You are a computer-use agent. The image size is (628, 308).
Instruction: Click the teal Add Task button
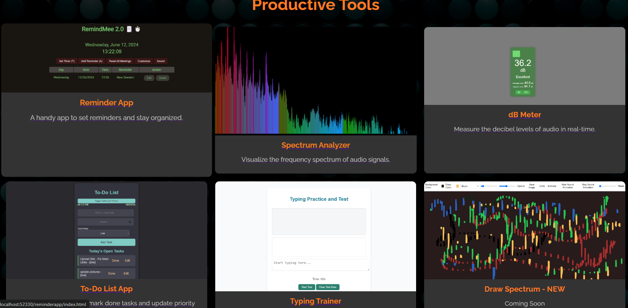click(106, 242)
